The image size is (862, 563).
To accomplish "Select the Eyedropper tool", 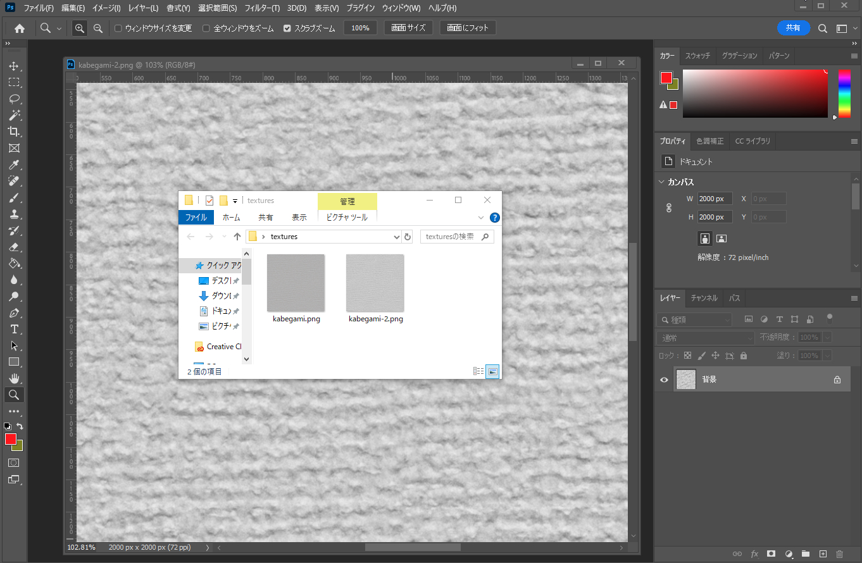I will tap(14, 165).
